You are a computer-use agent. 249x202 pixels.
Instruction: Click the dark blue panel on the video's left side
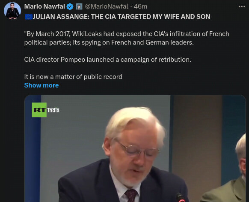tap(33, 148)
